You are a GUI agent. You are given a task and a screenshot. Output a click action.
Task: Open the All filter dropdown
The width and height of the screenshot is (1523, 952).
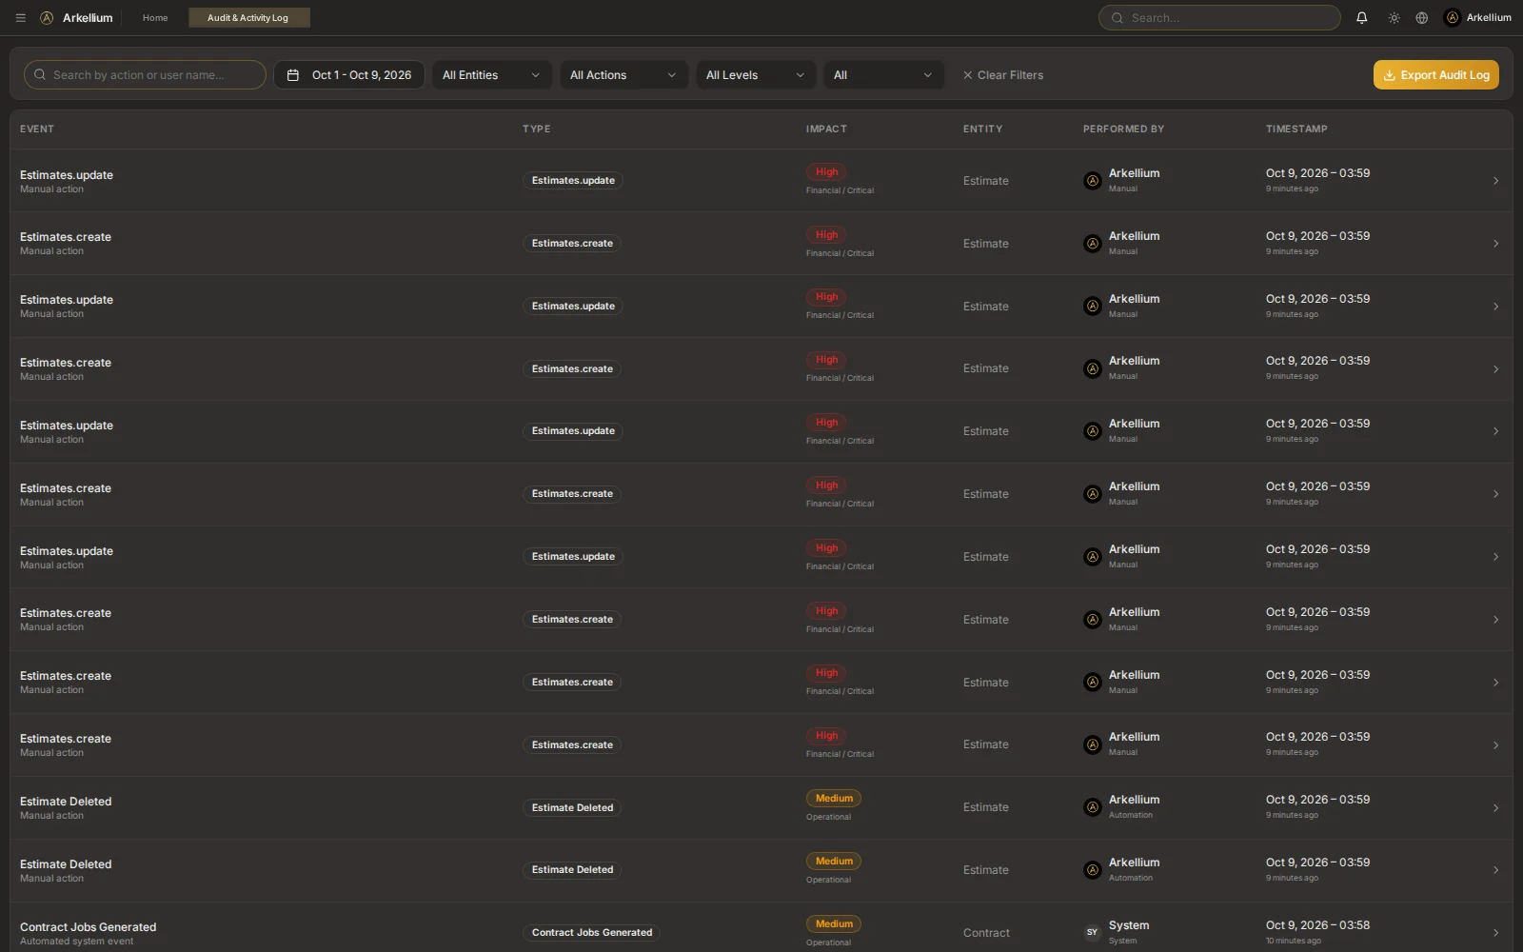883,75
